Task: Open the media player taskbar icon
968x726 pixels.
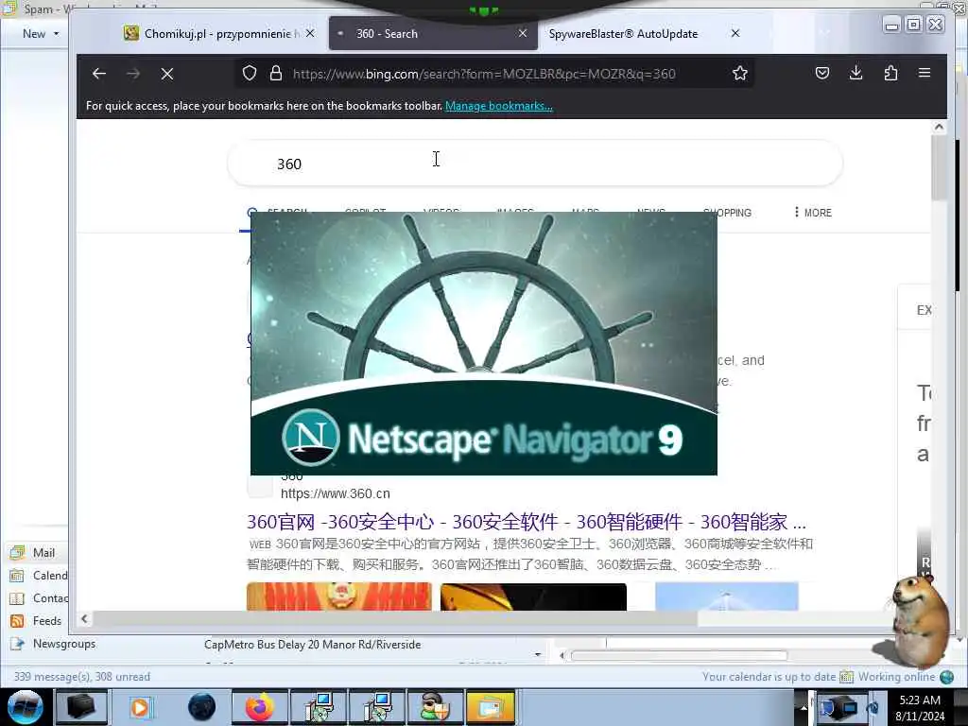Action: point(140,707)
